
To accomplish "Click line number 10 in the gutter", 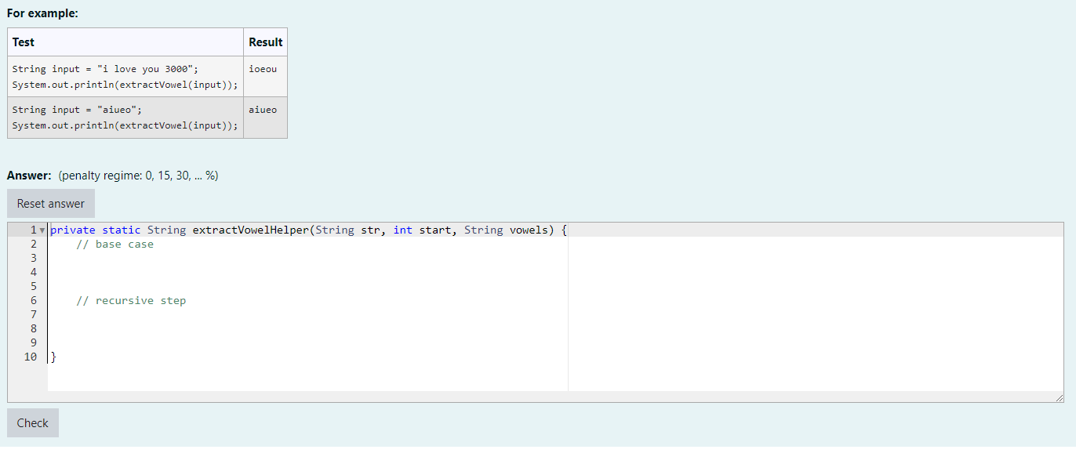I will point(30,357).
